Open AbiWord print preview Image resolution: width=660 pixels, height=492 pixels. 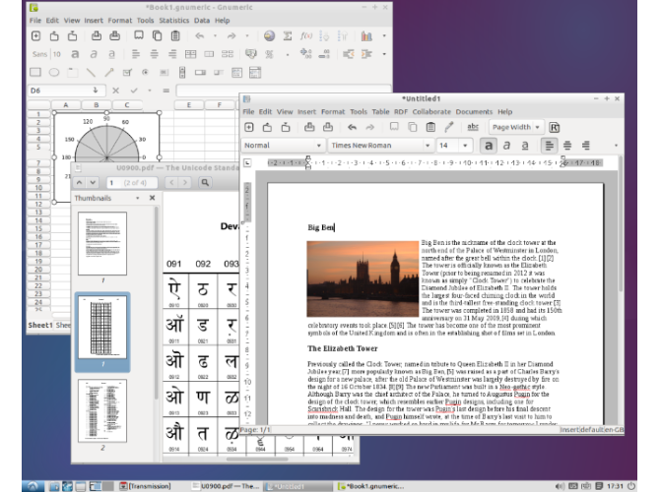[328, 127]
